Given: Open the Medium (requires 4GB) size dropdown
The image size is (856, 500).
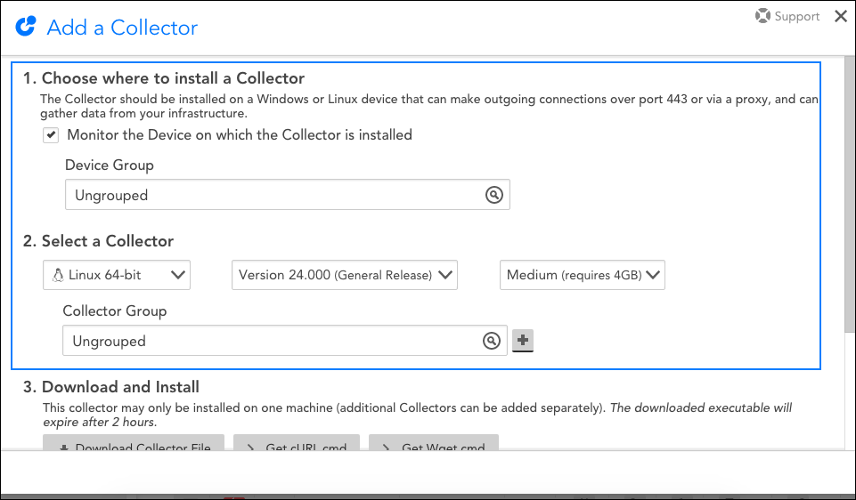Looking at the screenshot, I should pos(583,275).
